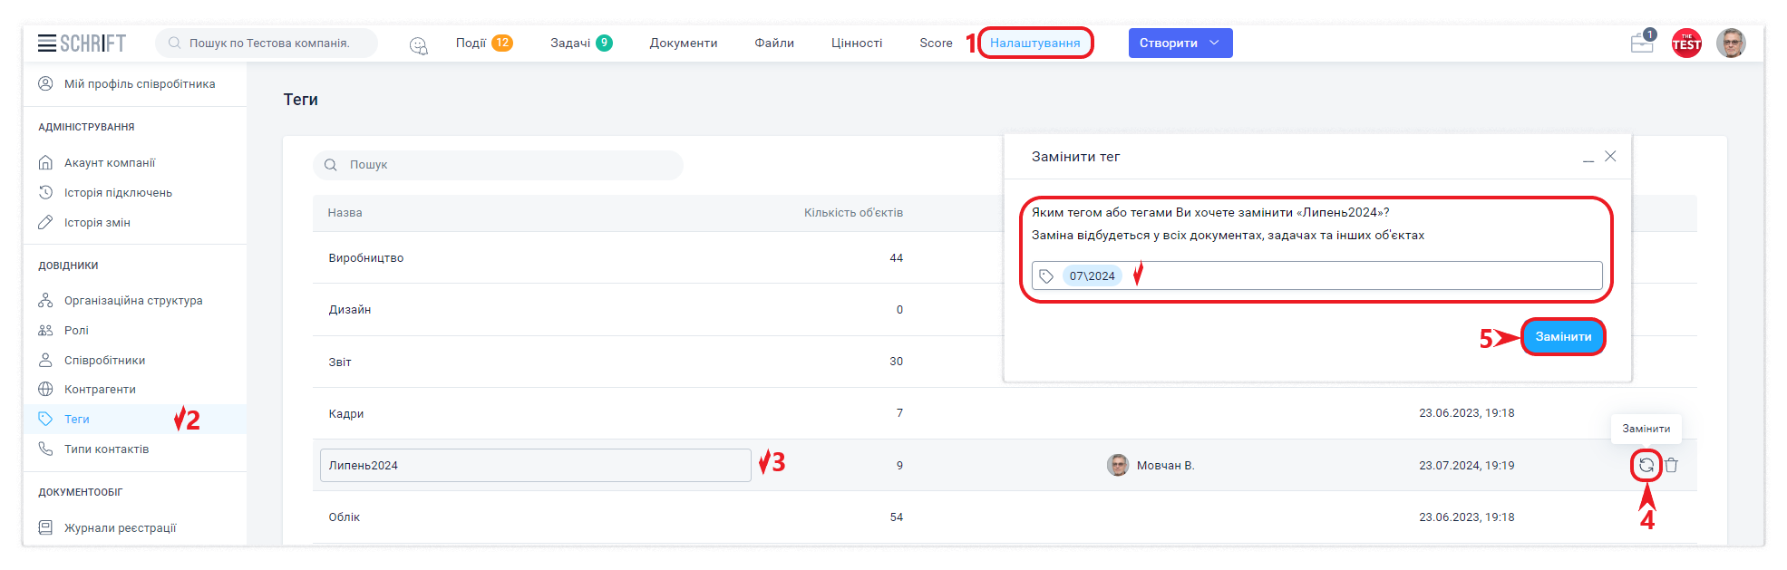The height and width of the screenshot is (570, 1787).
Task: Open the chat smiley icon
Action: point(418,44)
